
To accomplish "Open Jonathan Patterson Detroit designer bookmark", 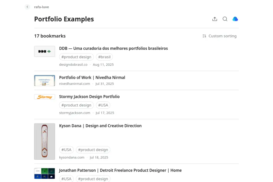I will [x=120, y=170].
